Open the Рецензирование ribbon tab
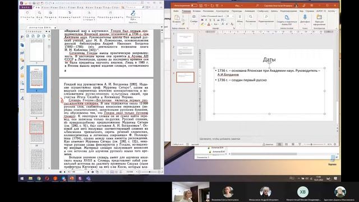Screen dimensions: 359x202 coord(288,11)
